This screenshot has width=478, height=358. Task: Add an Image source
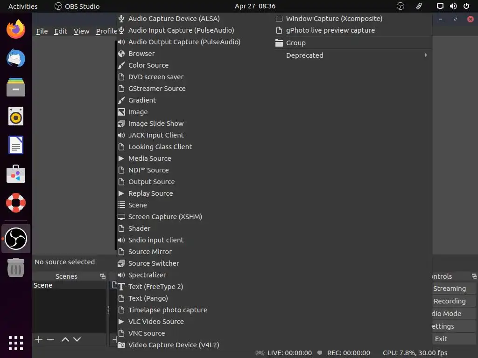(x=195, y=112)
